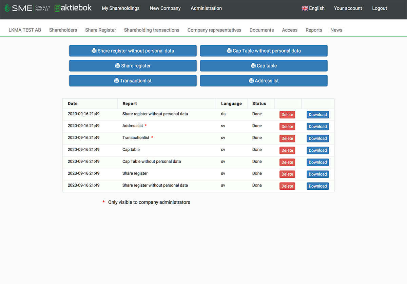Screen dimensions: 407x284
Task: Open My Shareholdings menu
Action: click(121, 8)
